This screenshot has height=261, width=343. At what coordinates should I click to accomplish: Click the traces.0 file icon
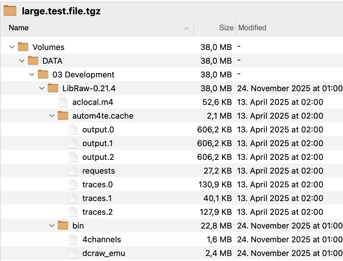coord(73,185)
